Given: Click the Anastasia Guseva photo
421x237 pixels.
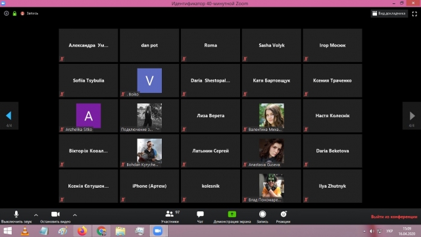Looking at the screenshot, I should click(x=272, y=151).
